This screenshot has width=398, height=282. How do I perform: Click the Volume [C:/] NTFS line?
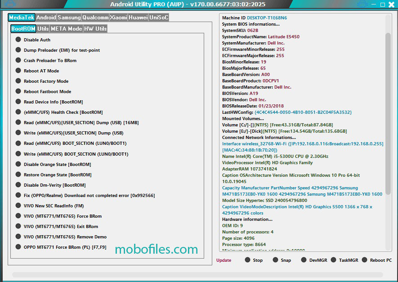[x=277, y=125]
